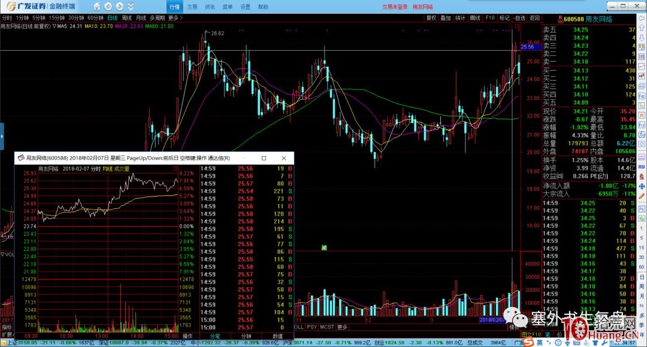The height and width of the screenshot is (347, 647).
Task: Click 卖一 price 34.18 in order book
Action: pos(580,62)
